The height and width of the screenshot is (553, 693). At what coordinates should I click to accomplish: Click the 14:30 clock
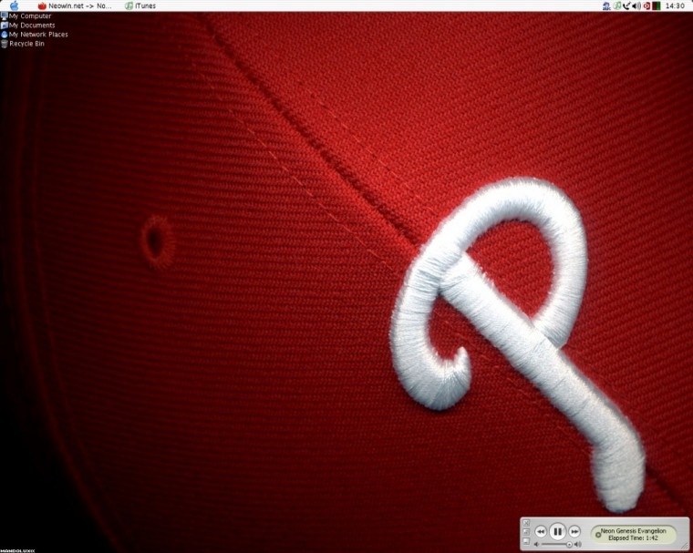pos(675,5)
